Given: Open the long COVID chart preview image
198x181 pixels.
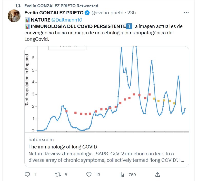Looking at the screenshot, I should point(107,89).
